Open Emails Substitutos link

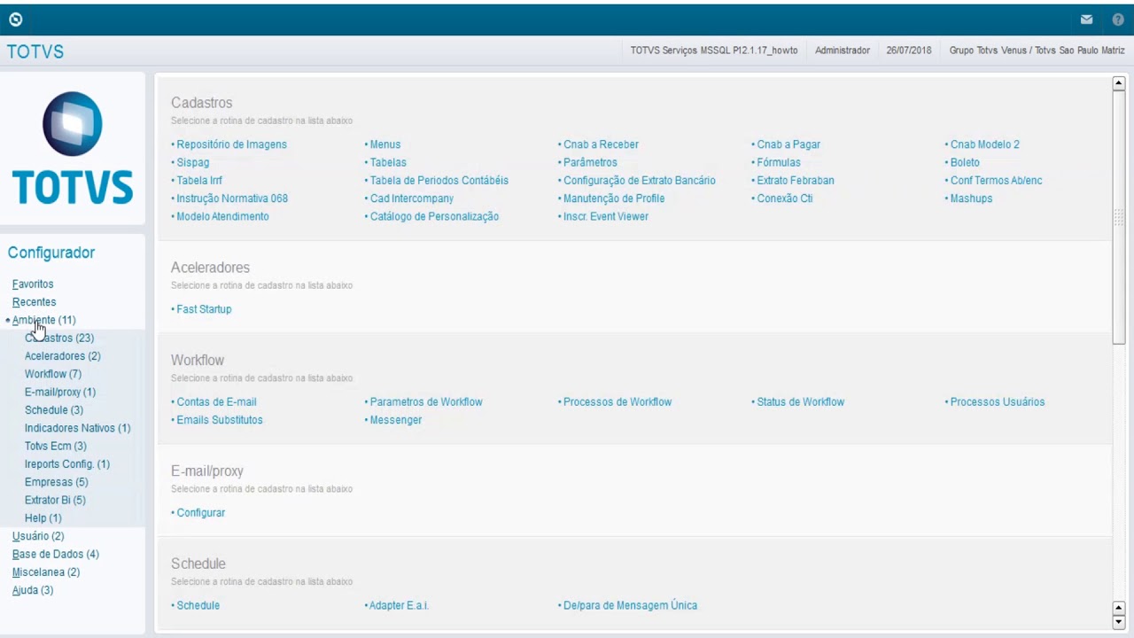click(220, 420)
